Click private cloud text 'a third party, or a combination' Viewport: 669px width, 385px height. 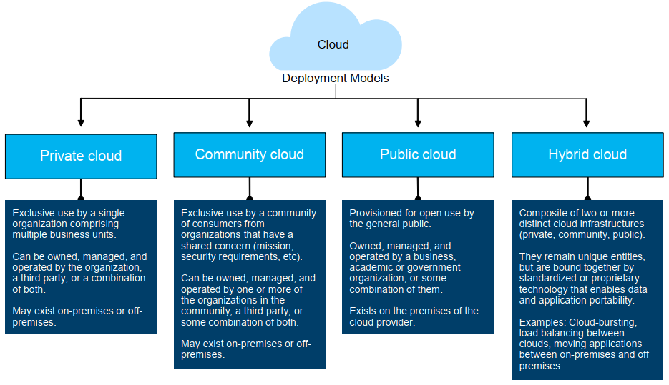[x=79, y=278]
